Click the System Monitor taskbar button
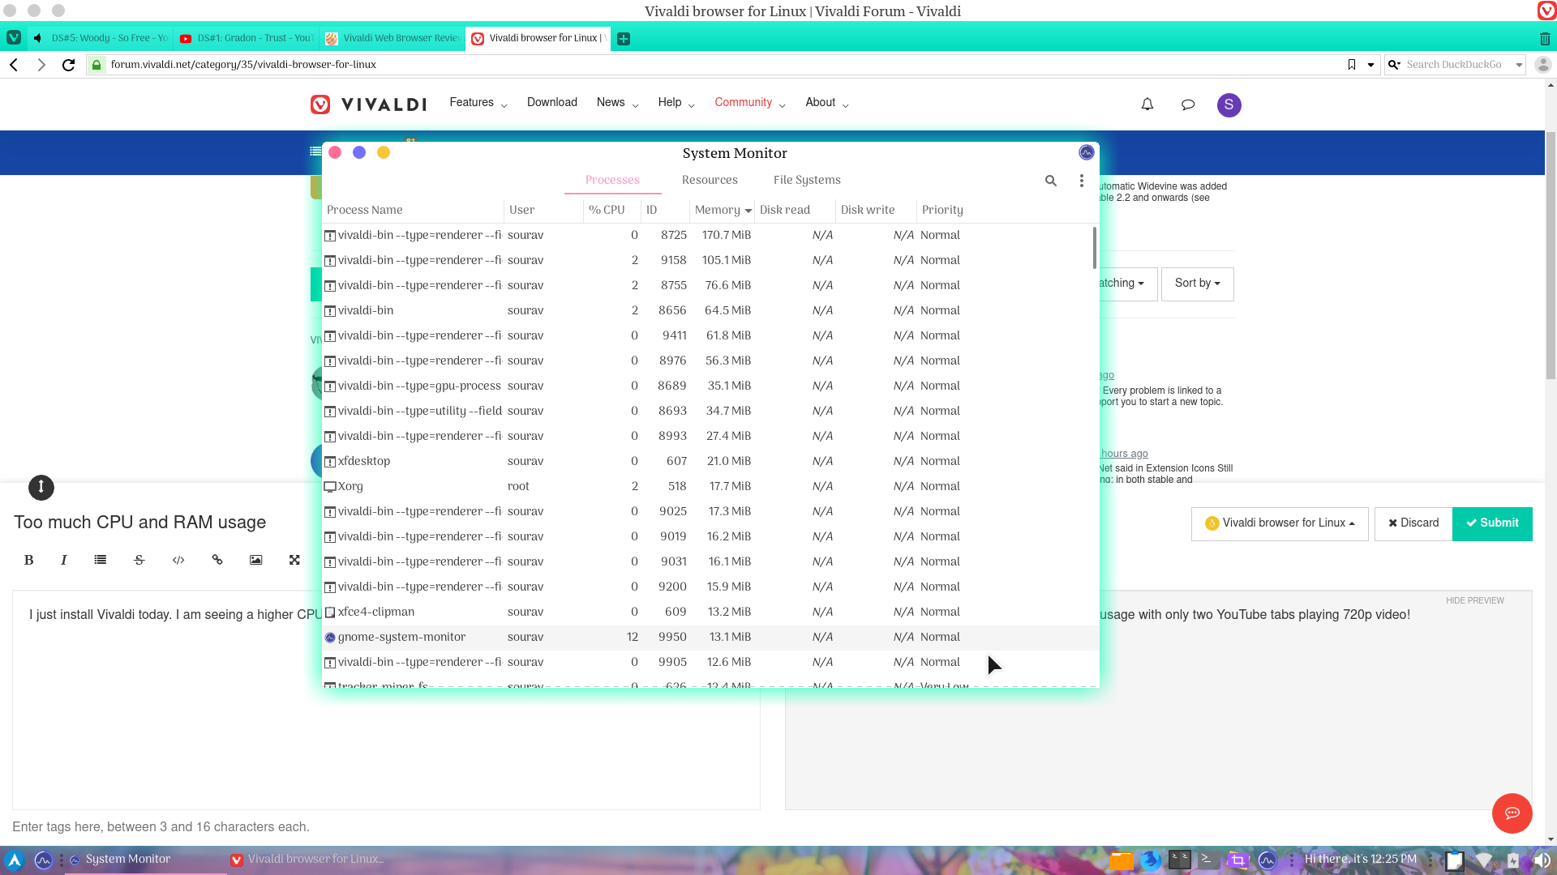The image size is (1557, 875). (x=146, y=860)
